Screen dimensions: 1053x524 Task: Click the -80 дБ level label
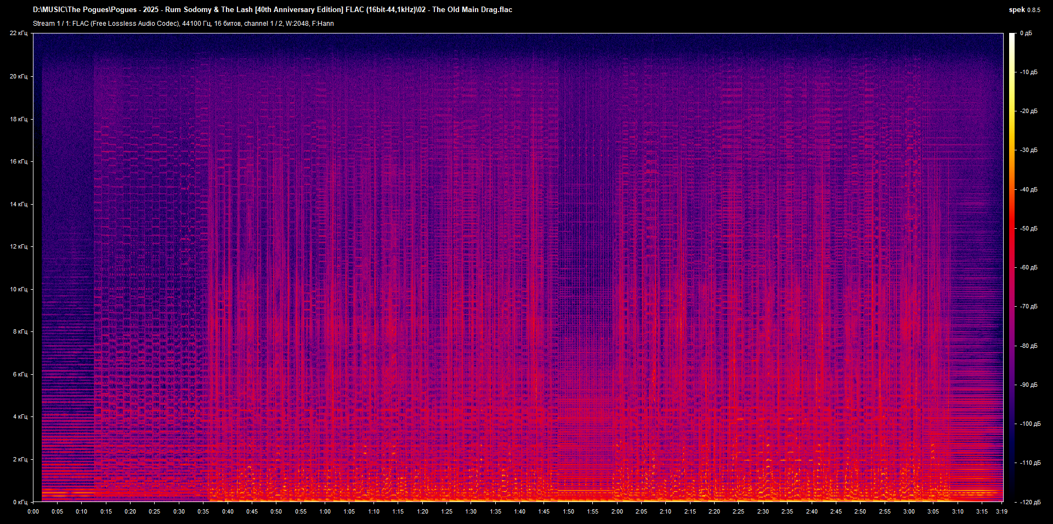[1029, 346]
